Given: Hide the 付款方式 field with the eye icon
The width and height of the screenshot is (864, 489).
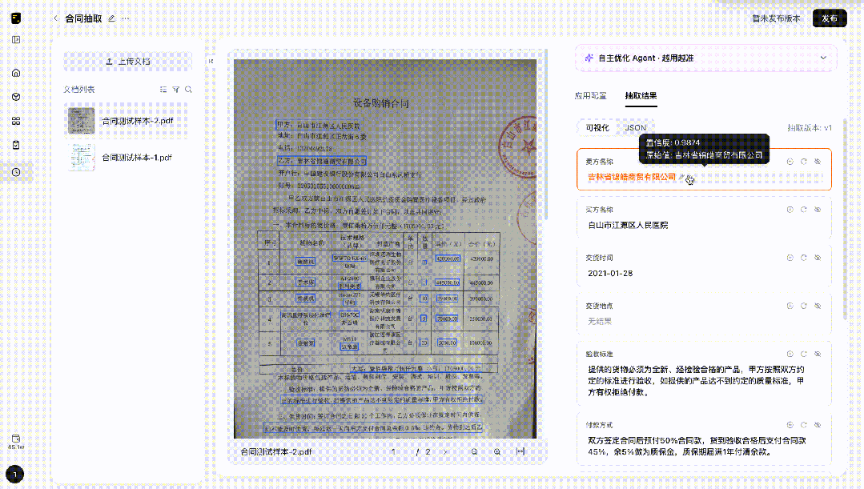Looking at the screenshot, I should (x=818, y=424).
